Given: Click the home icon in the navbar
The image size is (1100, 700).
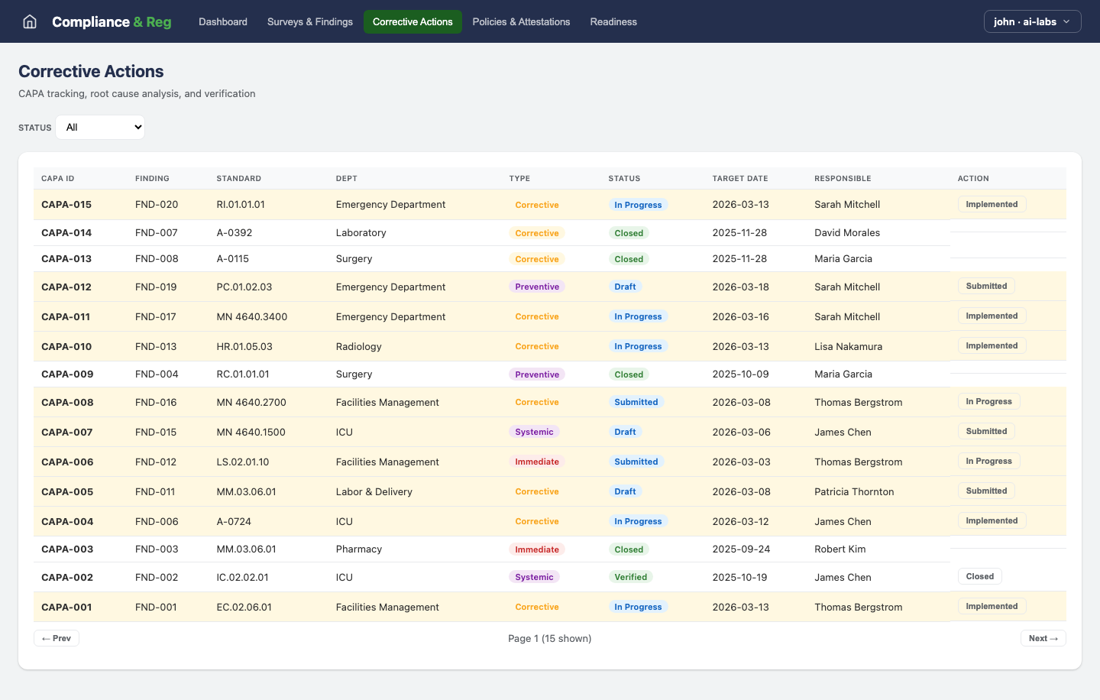Looking at the screenshot, I should click(x=29, y=21).
